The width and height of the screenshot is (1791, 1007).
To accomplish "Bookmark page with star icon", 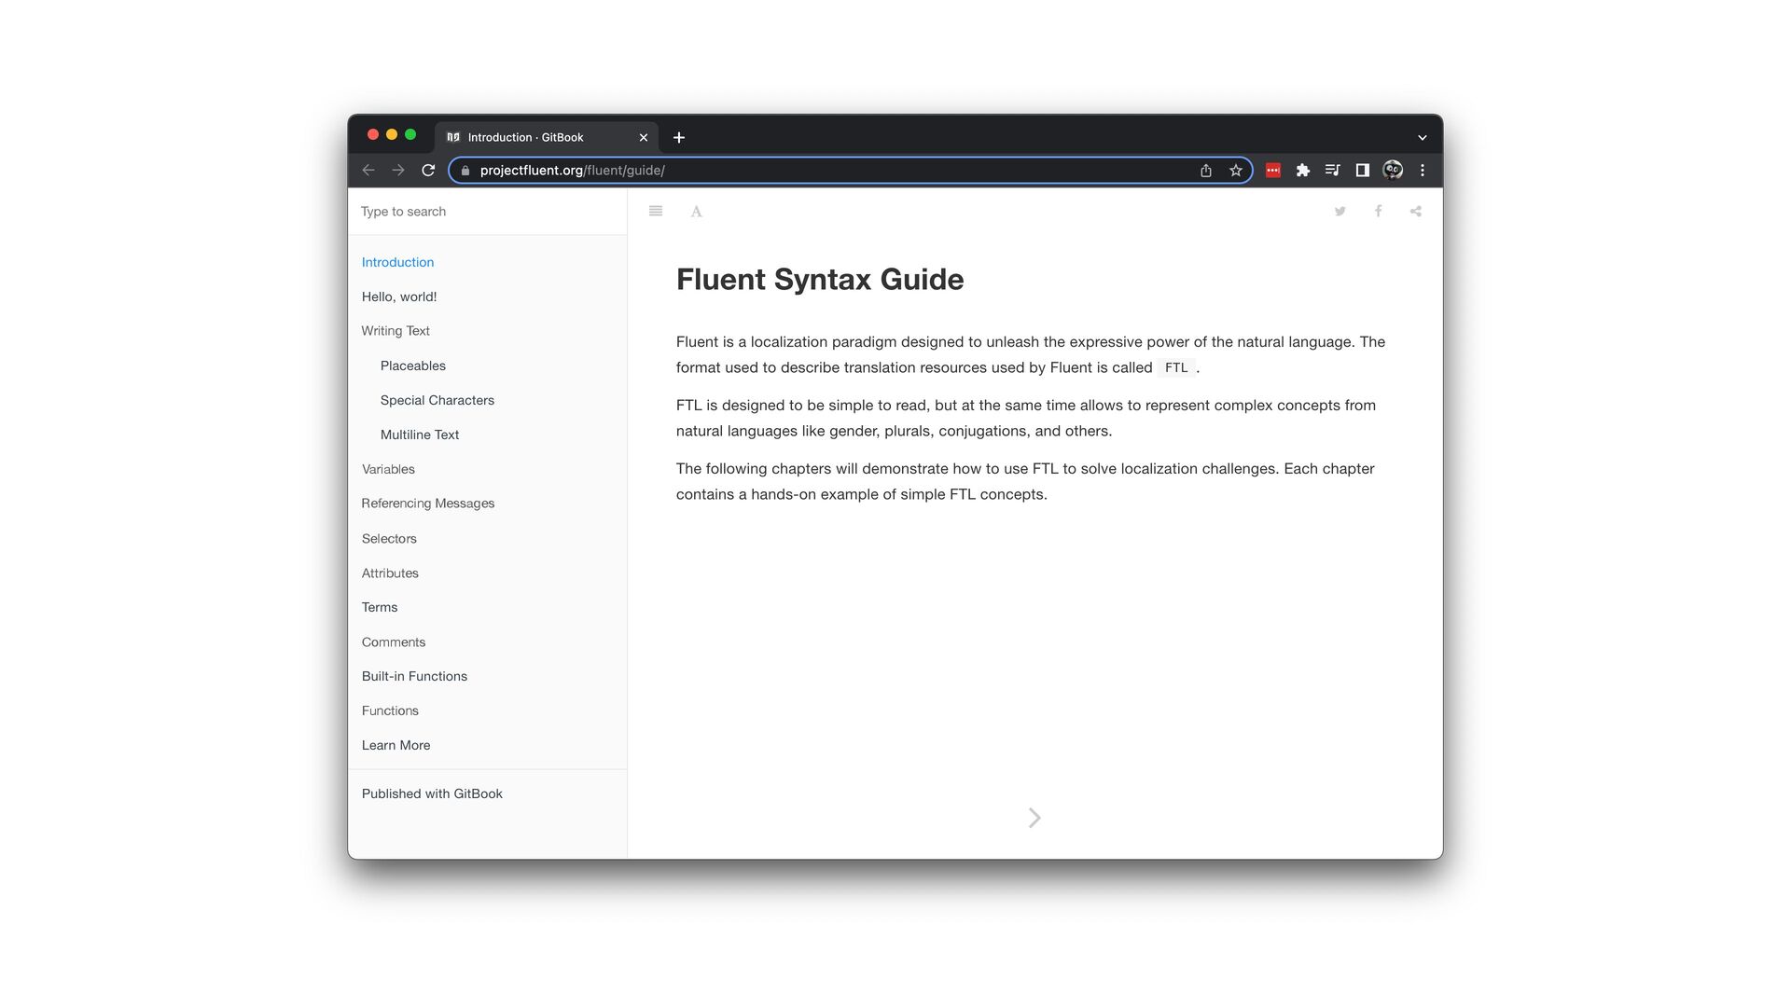I will click(1236, 171).
